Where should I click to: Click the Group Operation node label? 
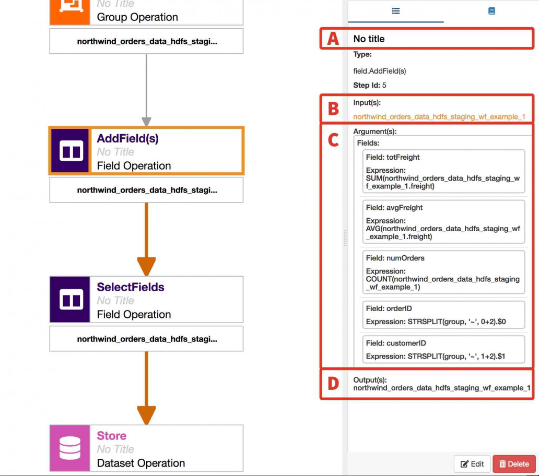click(x=137, y=17)
